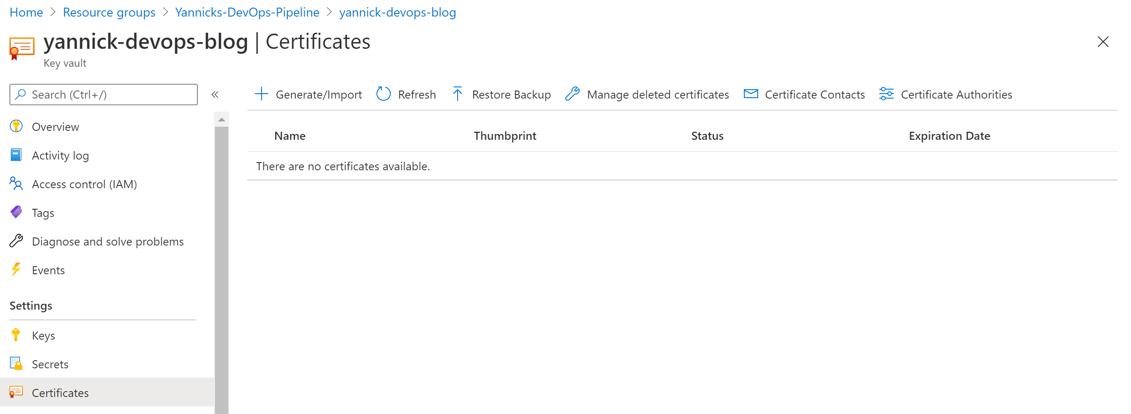Click the purple Tags icon
The height and width of the screenshot is (414, 1131).
pyautogui.click(x=16, y=212)
